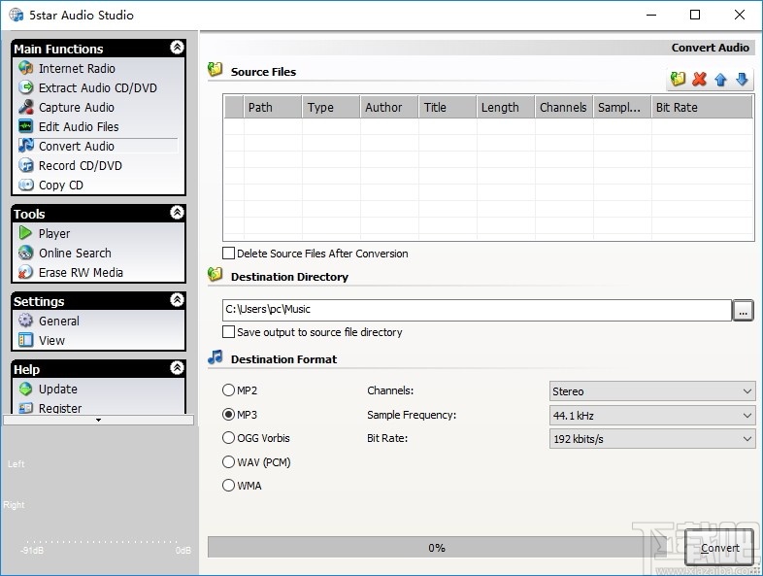The height and width of the screenshot is (576, 763).
Task: Check Save output to source file directory
Action: coord(229,332)
